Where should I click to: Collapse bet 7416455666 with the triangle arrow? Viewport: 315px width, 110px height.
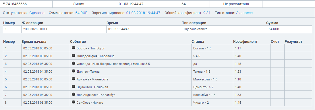pos(4,4)
